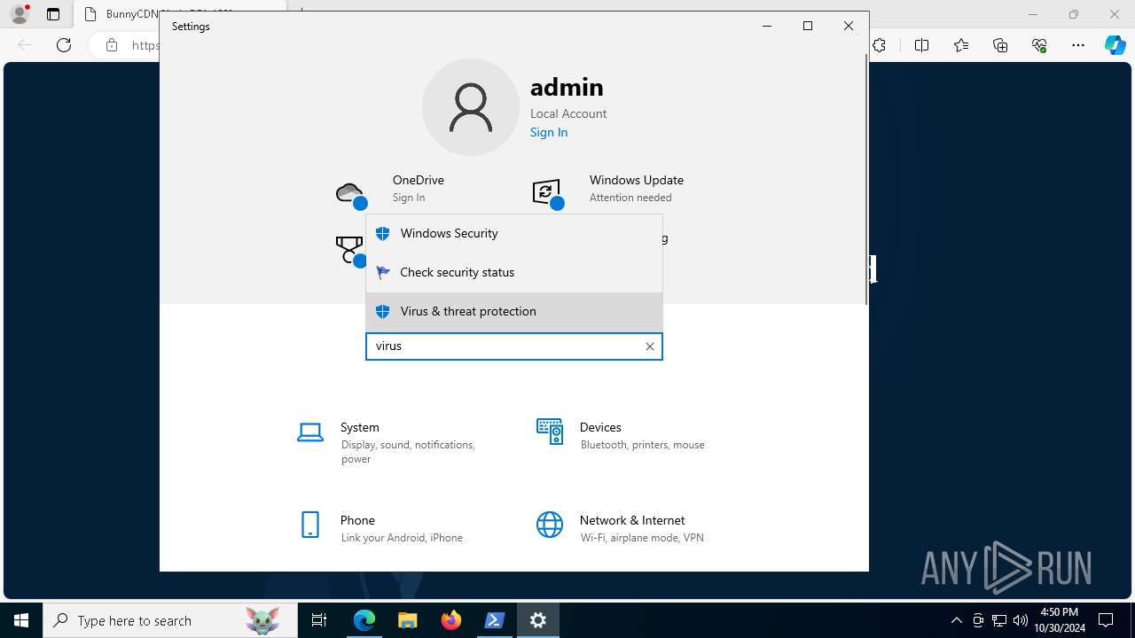1135x638 pixels.
Task: Open volume control tray icon
Action: (1020, 620)
